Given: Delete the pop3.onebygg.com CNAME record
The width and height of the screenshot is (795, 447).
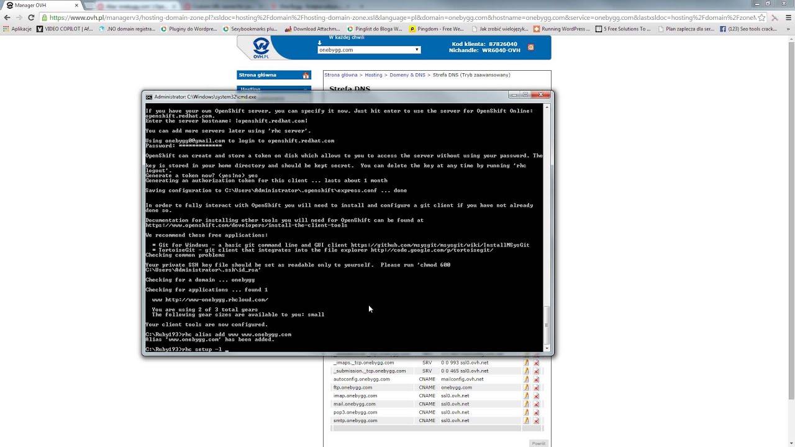Looking at the screenshot, I should pos(536,412).
